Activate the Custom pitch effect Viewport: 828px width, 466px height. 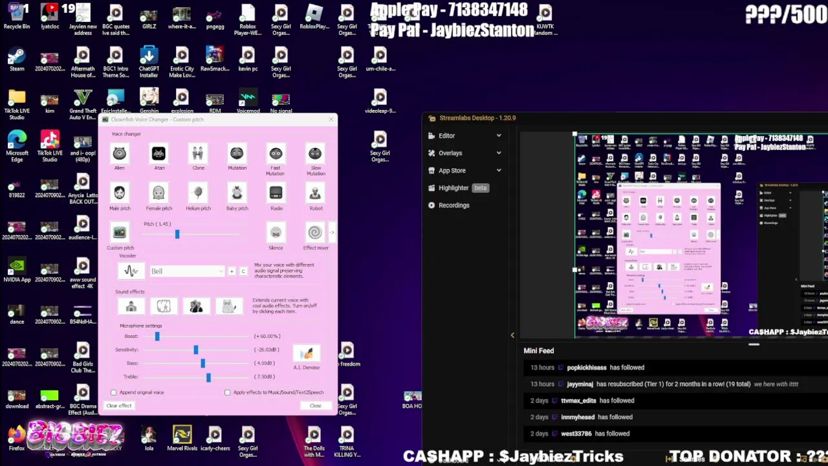(x=120, y=233)
